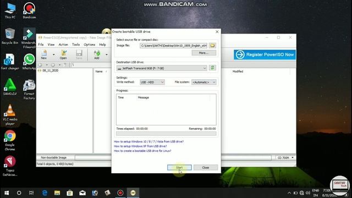This screenshot has width=352, height=198.
Task: Click the Save toolbar icon in PowerISO
Action: coord(79,54)
